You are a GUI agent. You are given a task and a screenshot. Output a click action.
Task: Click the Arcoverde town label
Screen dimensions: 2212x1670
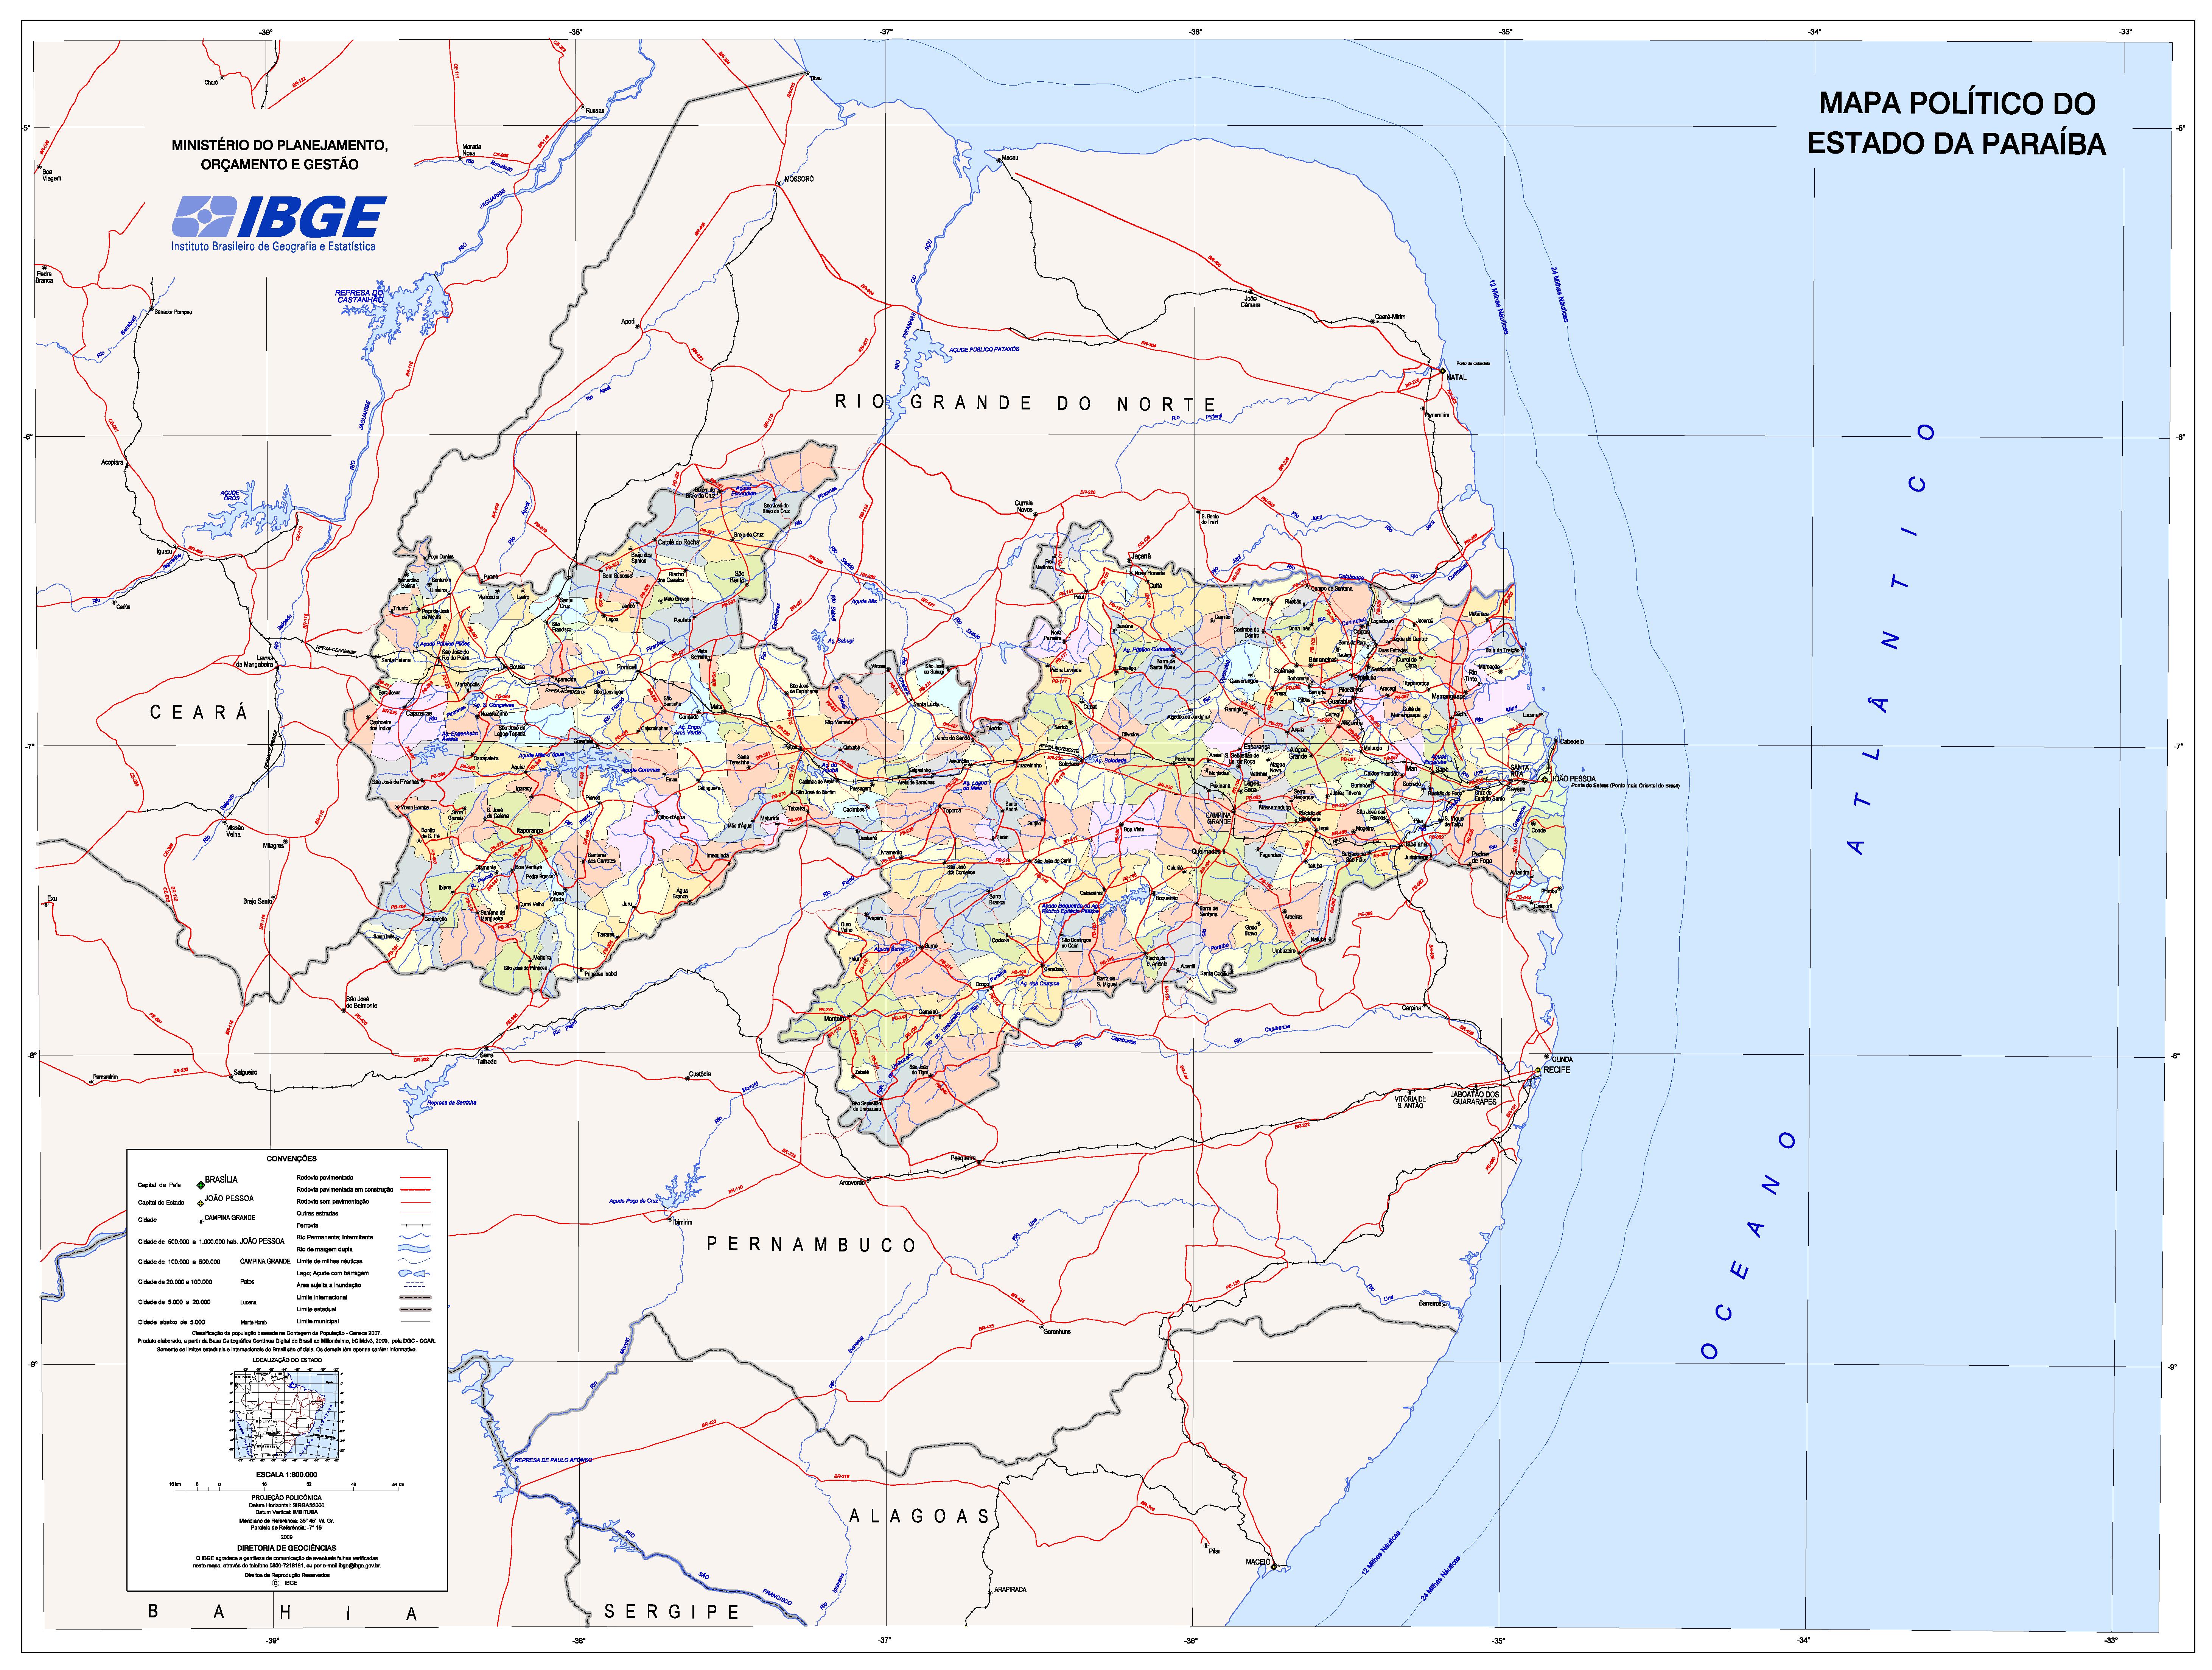(x=852, y=1183)
